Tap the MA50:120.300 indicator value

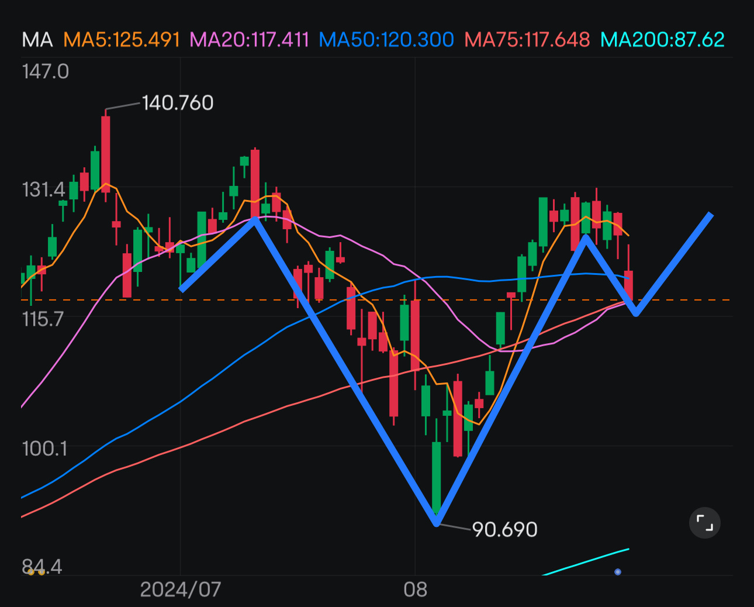[x=386, y=40]
